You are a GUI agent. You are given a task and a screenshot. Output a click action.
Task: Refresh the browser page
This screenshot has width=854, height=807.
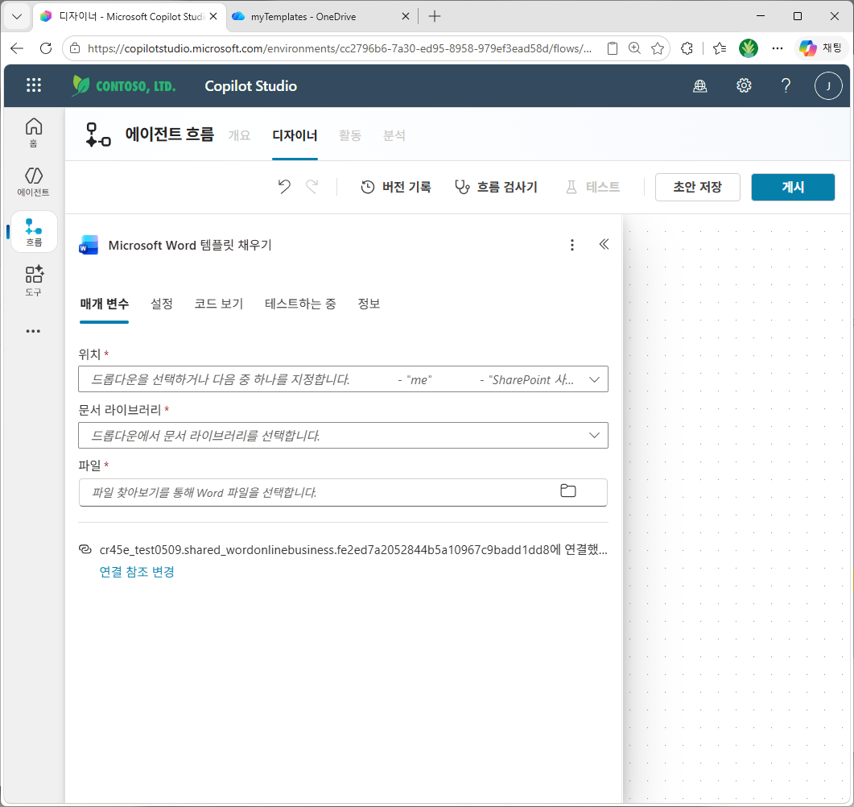[x=47, y=48]
